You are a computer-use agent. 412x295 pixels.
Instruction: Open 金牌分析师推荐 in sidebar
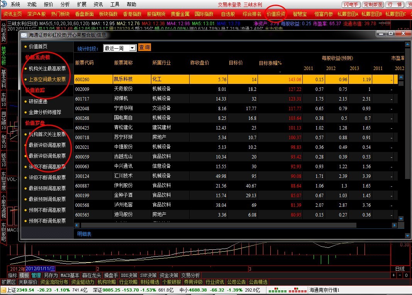click(x=45, y=112)
